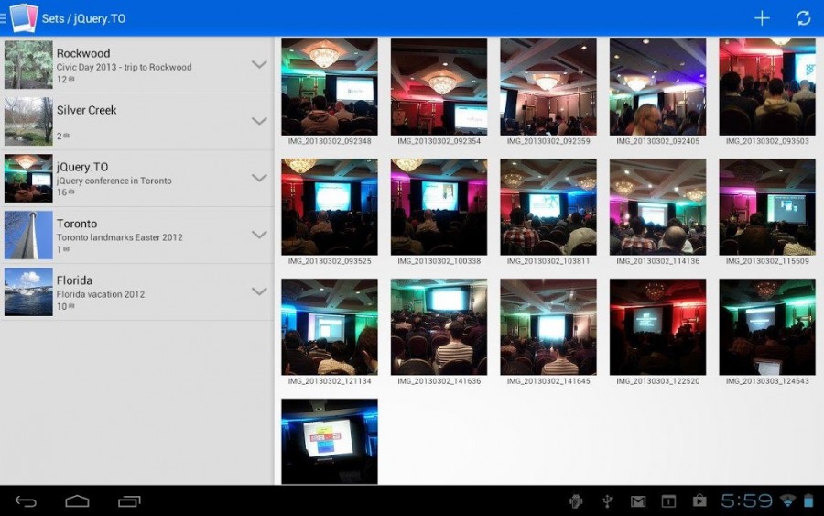Tap the clock showing 5:59
Viewport: 824px width, 516px height.
coord(746,501)
